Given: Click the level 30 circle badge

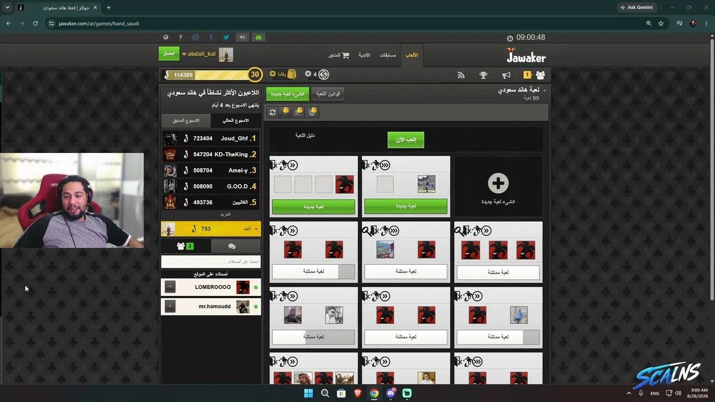Looking at the screenshot, I should coord(255,74).
